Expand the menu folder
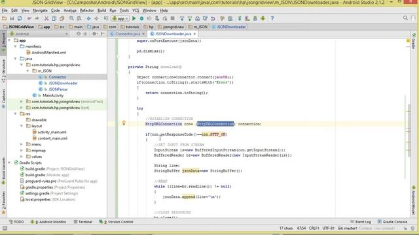This screenshot has width=419, height=235. point(22,144)
